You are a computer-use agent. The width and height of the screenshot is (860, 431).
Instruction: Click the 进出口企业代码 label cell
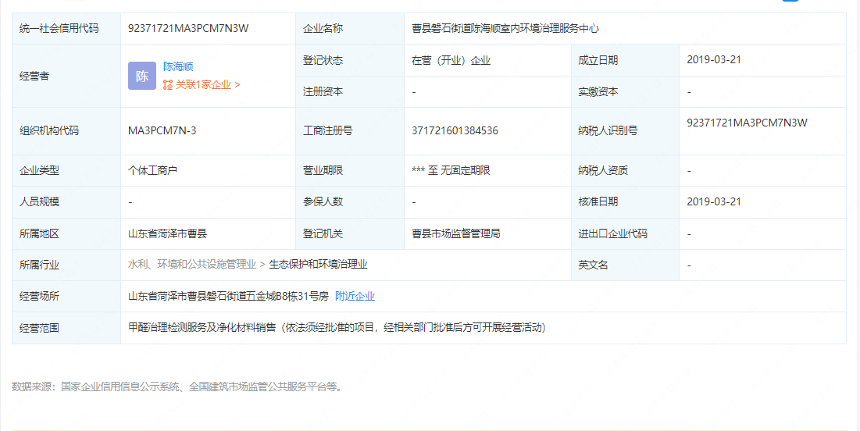coord(625,233)
